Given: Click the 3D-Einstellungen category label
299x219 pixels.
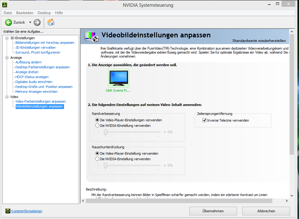Looking at the screenshot, I should [x=22, y=38].
